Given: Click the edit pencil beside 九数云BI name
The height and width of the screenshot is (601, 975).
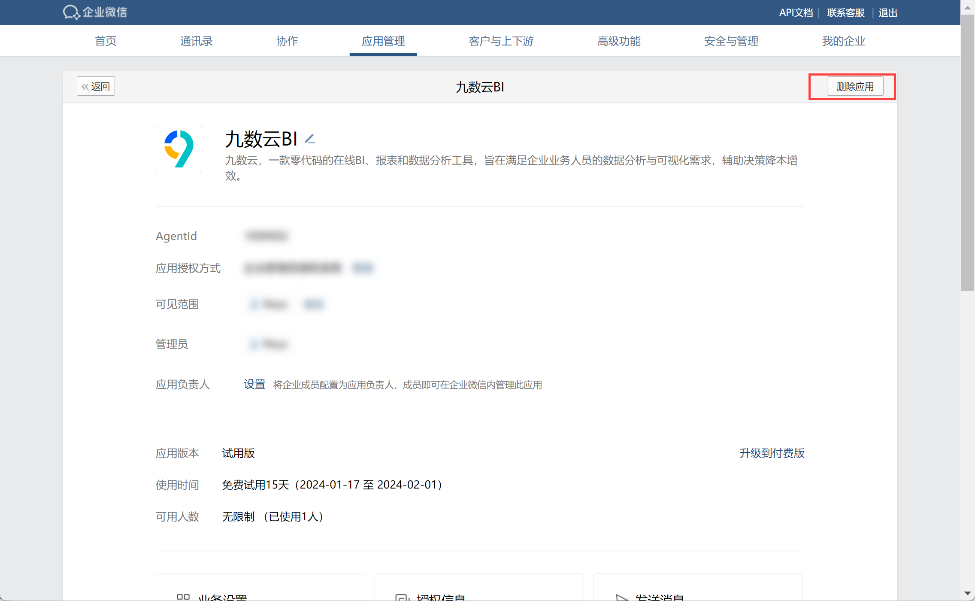Looking at the screenshot, I should 310,139.
